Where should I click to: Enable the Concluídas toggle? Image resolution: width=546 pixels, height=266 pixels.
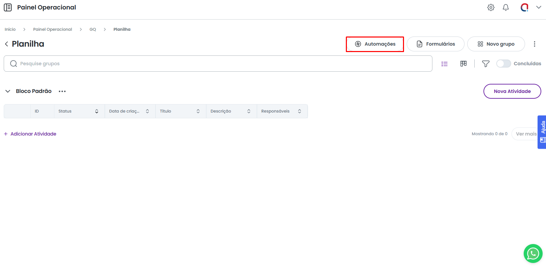click(x=503, y=64)
